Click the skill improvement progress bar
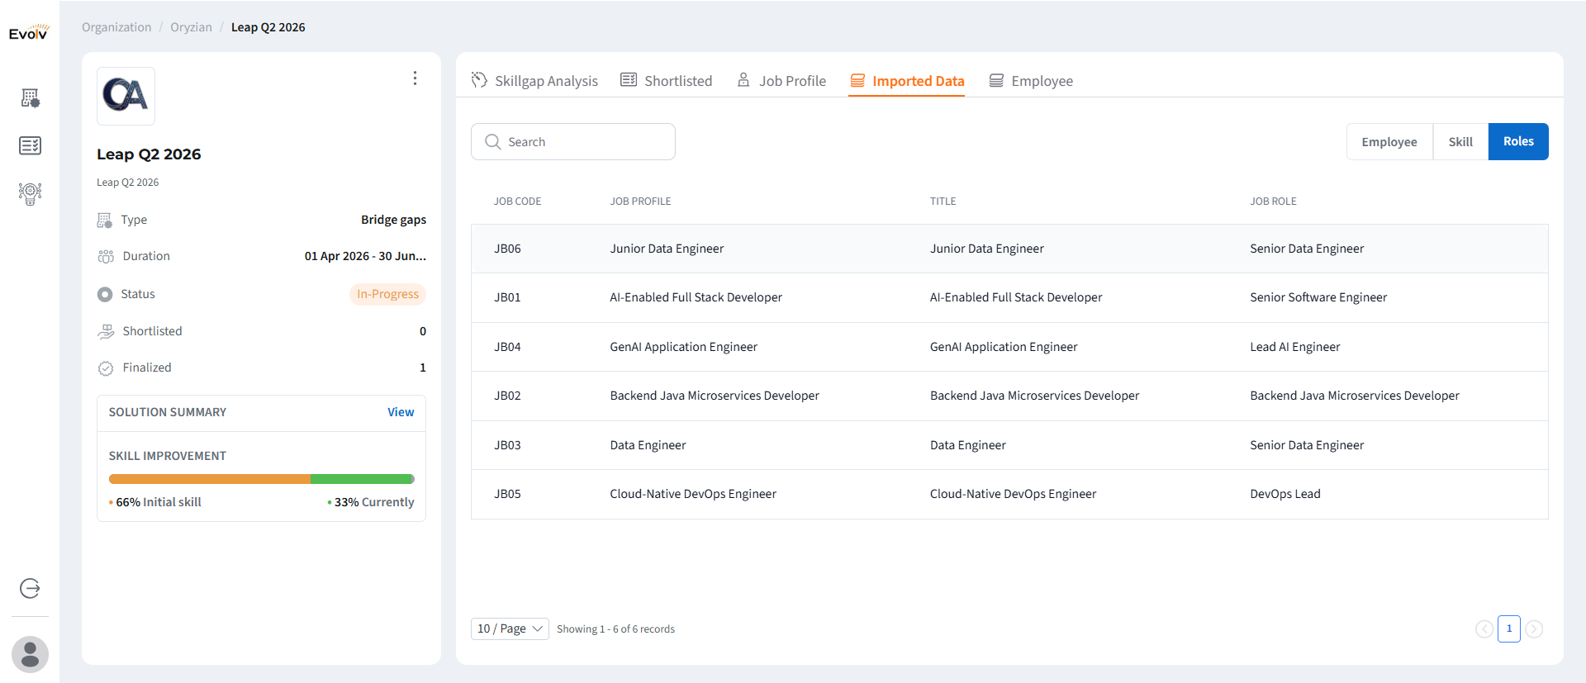Viewport: 1586px width, 683px height. [261, 479]
